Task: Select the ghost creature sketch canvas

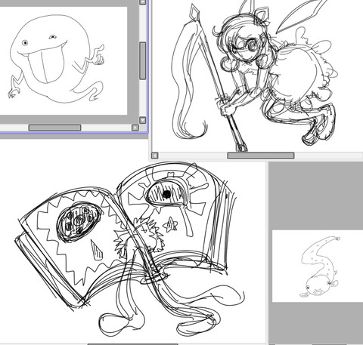Action: tap(64, 60)
